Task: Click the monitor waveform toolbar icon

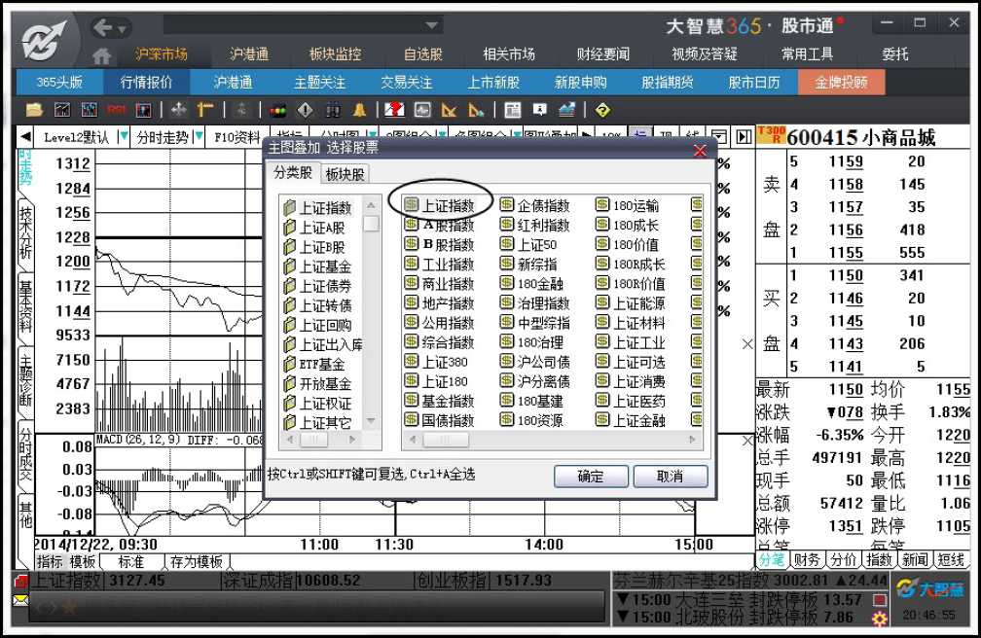Action: click(422, 111)
